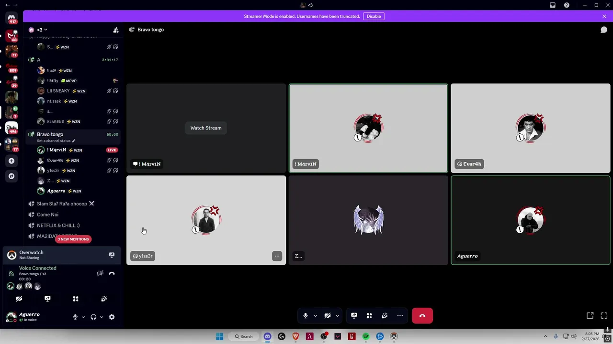The image size is (613, 344).
Task: Edit channel status pencil under Bravo tongo
Action: click(x=74, y=141)
